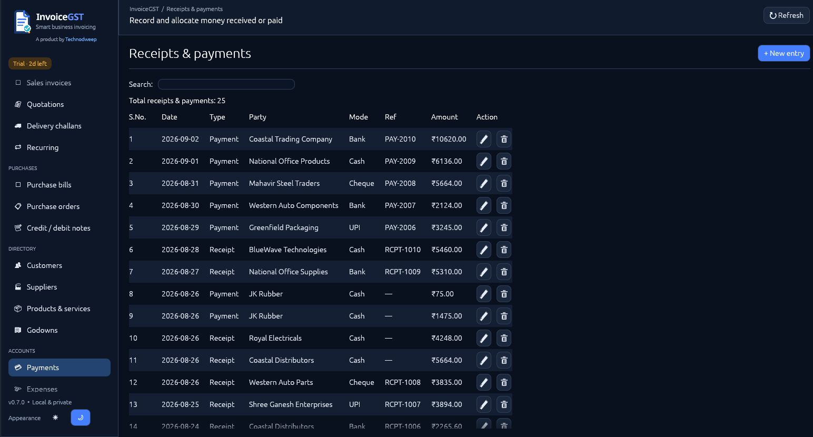
Task: Delete the ₹75.00 JK Rubber payment
Action: point(504,294)
